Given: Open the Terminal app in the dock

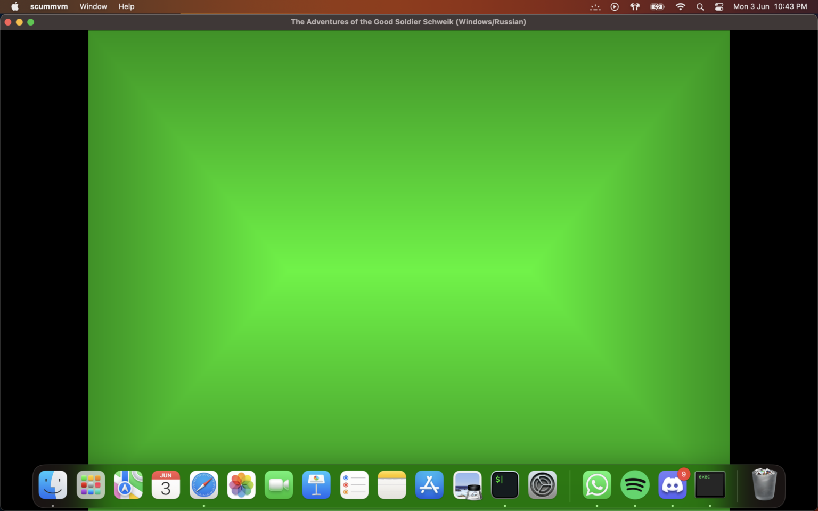Looking at the screenshot, I should 504,485.
